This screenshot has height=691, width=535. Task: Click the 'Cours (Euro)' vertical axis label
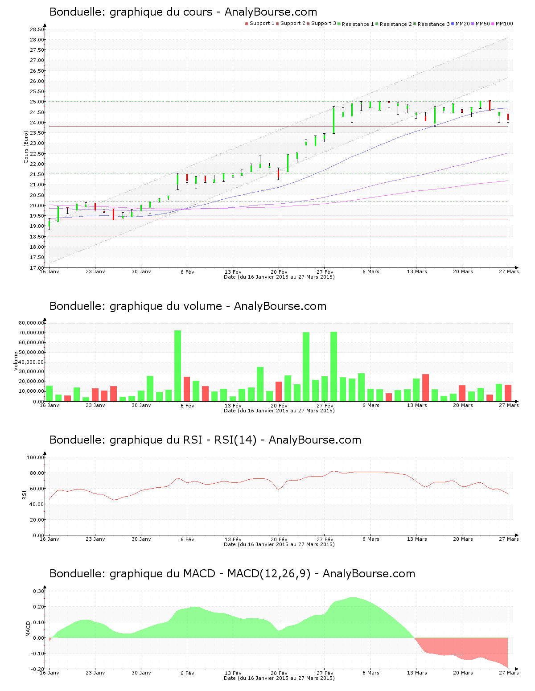[x=26, y=147]
